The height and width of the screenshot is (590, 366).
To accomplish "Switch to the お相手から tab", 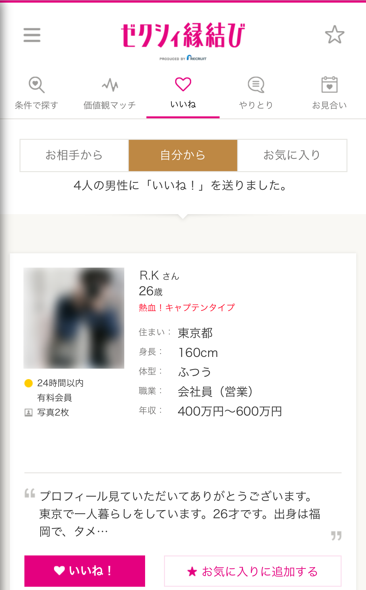I will (x=74, y=155).
